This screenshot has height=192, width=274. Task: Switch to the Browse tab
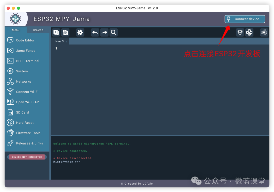pyautogui.click(x=38, y=30)
